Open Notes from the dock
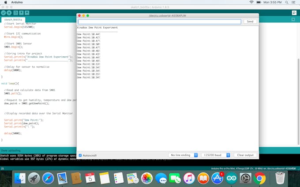Screen dimensions: 300x187 105,178
